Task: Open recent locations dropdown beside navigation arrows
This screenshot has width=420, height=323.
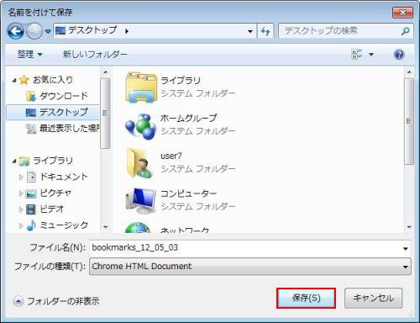Action: [x=48, y=31]
